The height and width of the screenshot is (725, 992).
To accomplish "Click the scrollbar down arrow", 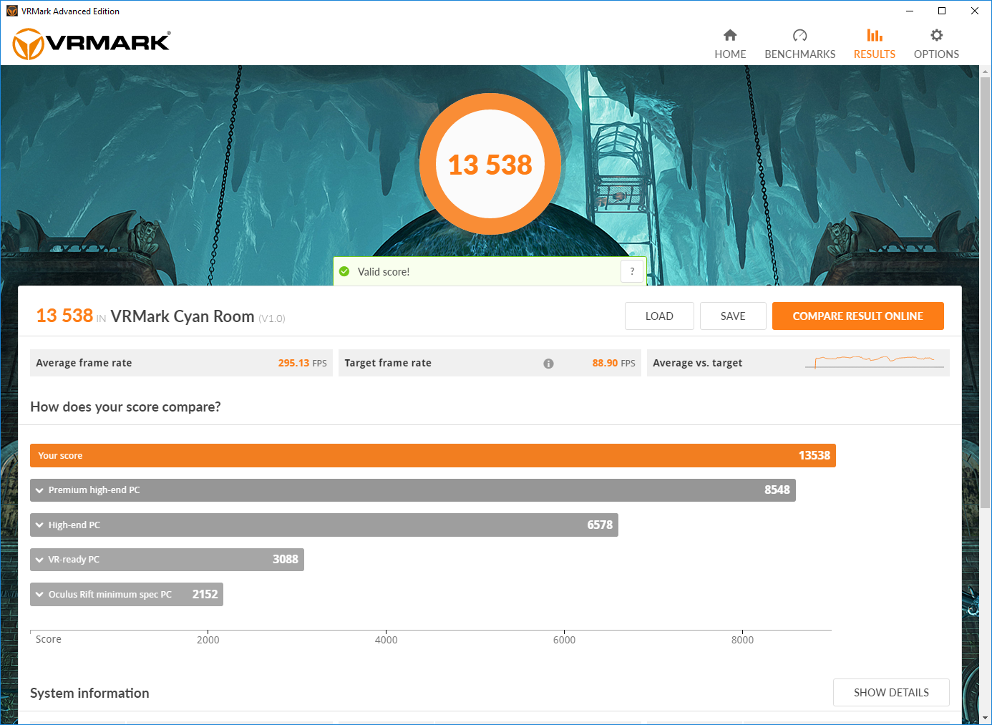I will tap(986, 717).
